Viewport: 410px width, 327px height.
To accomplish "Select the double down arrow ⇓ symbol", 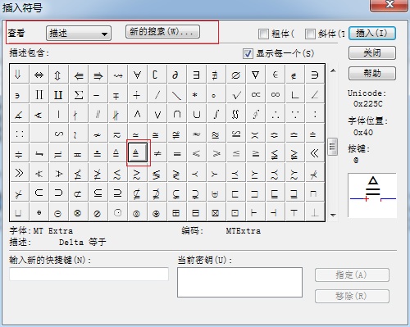I will [20, 75].
